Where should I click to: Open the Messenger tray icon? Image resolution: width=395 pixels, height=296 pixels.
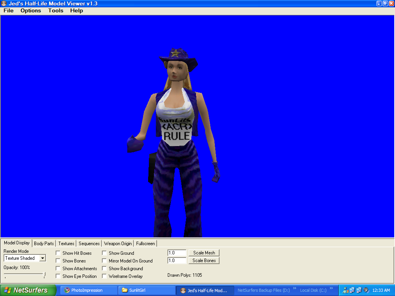pos(345,290)
